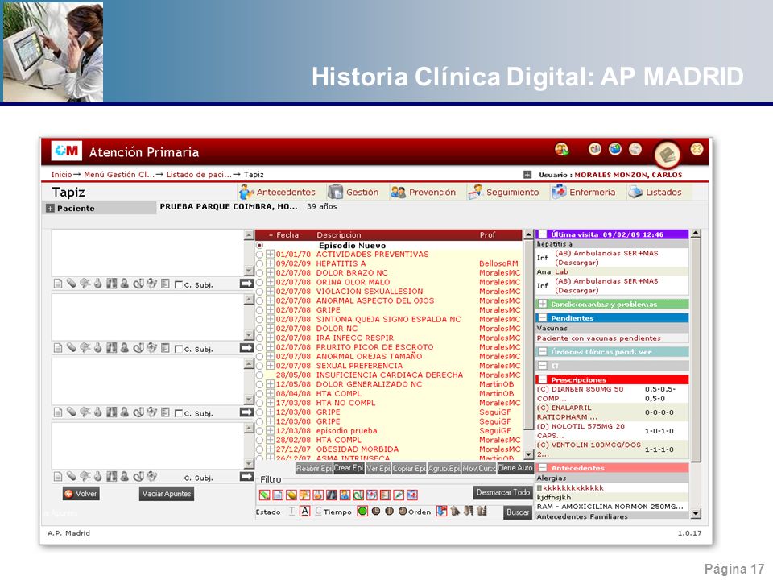The height and width of the screenshot is (580, 773).
Task: Open the Listados menu
Action: 655,192
